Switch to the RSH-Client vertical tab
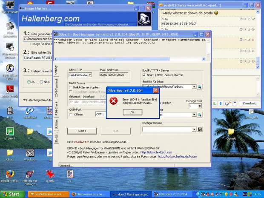 coord(56,109)
